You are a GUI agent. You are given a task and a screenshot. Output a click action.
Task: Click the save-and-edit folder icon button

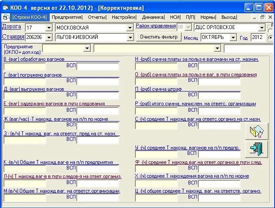coord(257,131)
